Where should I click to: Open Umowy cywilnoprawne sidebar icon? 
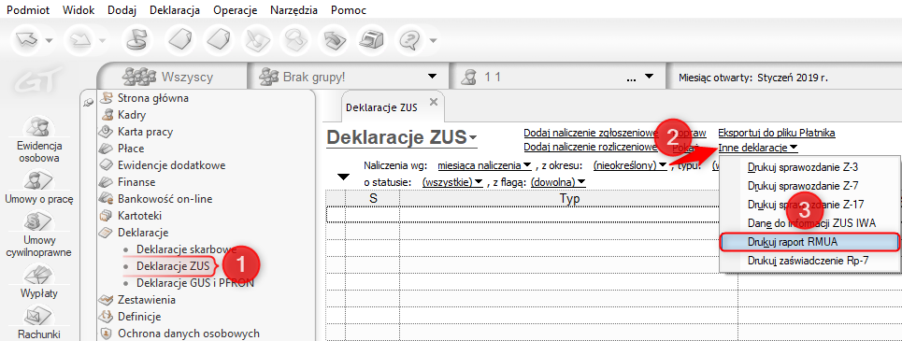point(39,221)
